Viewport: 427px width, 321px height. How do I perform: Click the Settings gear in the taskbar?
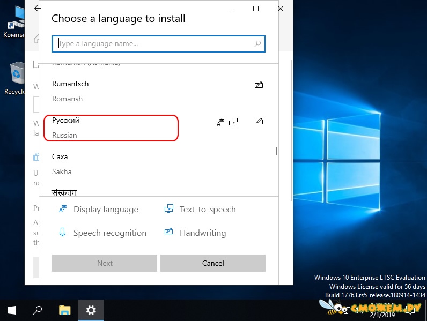[x=91, y=310]
